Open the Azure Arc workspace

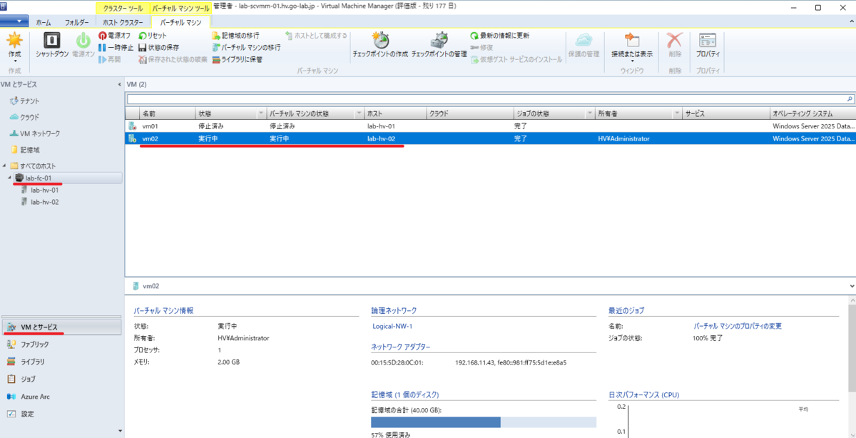pyautogui.click(x=61, y=396)
